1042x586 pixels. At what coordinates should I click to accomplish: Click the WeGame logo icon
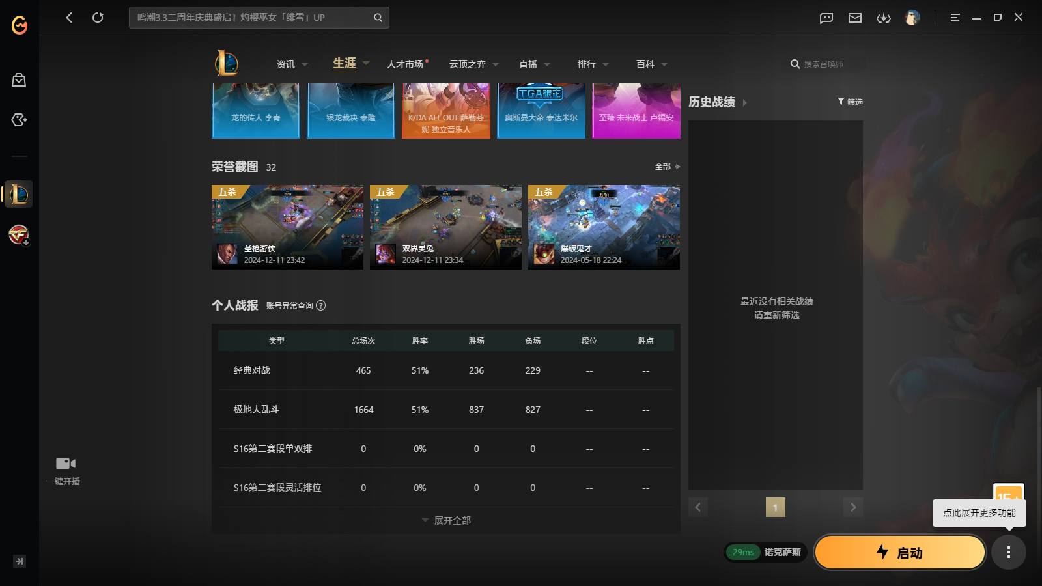[20, 25]
